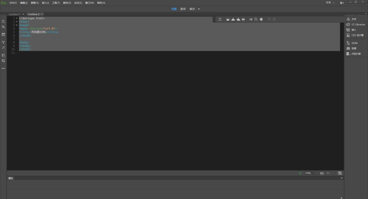The width and height of the screenshot is (368, 199).
Task: Switch to 拆分 split view
Action: coord(183,9)
